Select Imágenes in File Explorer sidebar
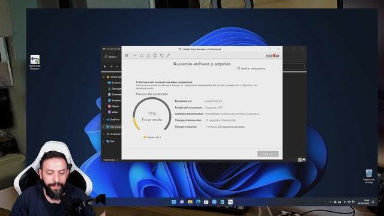This screenshot has height=216, width=384. click(115, 100)
